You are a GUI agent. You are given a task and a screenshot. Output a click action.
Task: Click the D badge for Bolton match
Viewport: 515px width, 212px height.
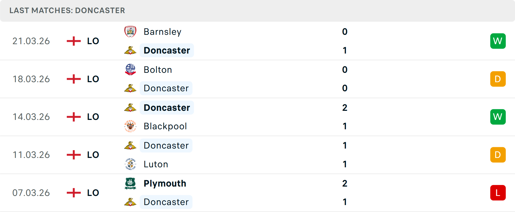pos(498,79)
